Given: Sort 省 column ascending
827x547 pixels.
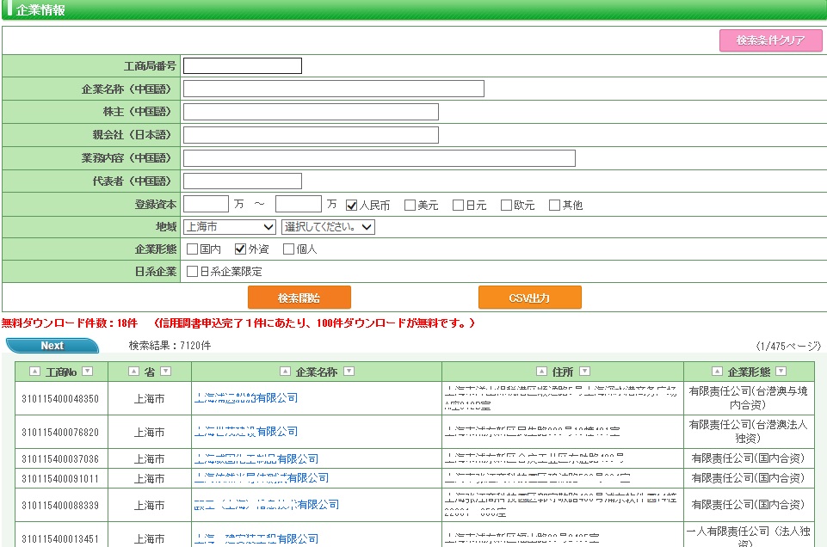Looking at the screenshot, I should (134, 372).
